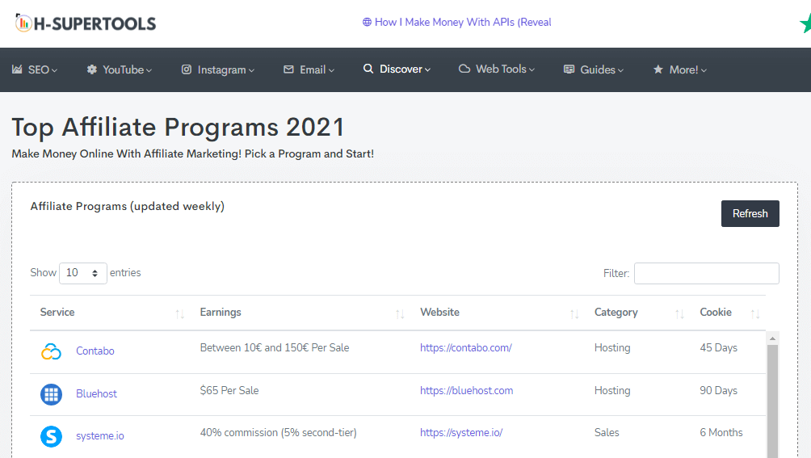Open the Web Tools menu

pos(497,69)
